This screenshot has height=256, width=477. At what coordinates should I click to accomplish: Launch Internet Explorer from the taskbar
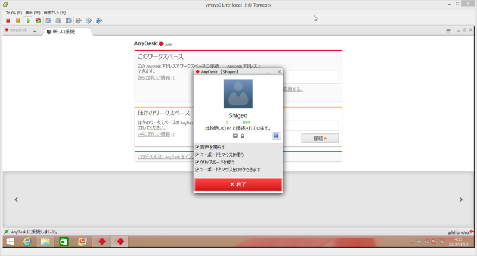click(27, 242)
